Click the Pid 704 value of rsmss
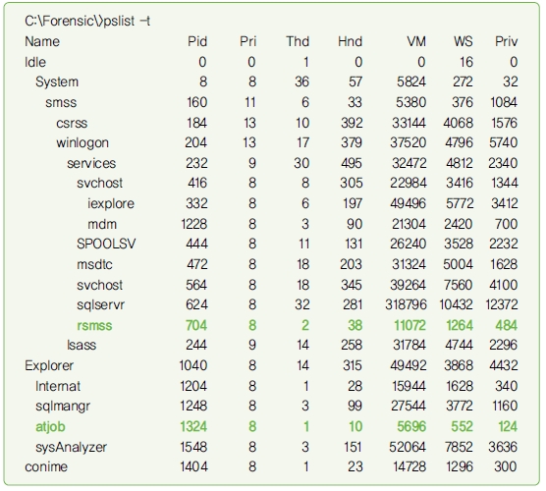Screen dimensions: 546x491 (x=196, y=326)
